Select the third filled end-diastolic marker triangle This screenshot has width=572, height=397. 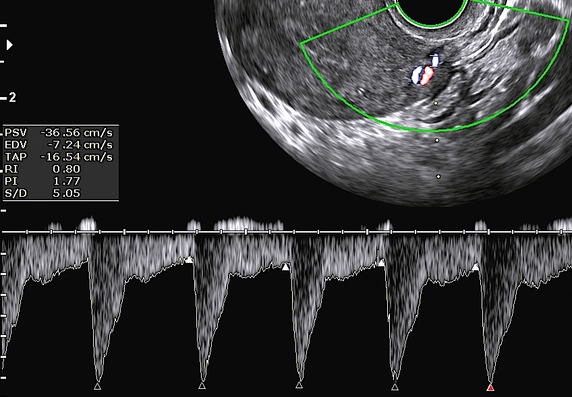click(x=381, y=262)
